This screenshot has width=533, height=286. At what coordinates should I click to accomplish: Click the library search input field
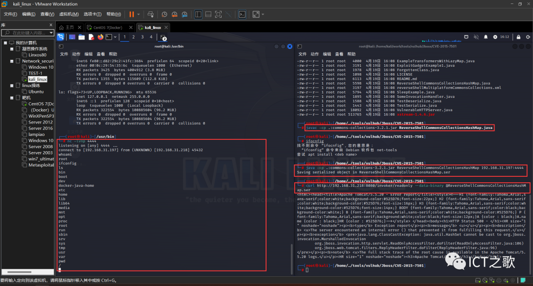click(27, 33)
